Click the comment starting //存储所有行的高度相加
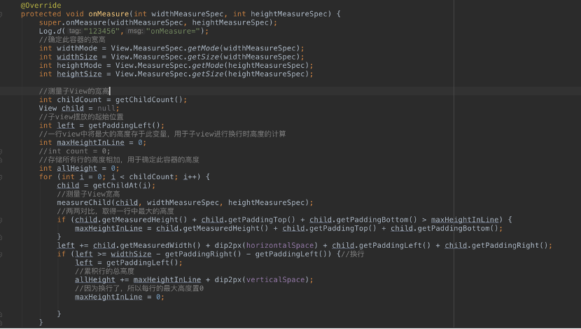The image size is (581, 329). click(x=119, y=160)
